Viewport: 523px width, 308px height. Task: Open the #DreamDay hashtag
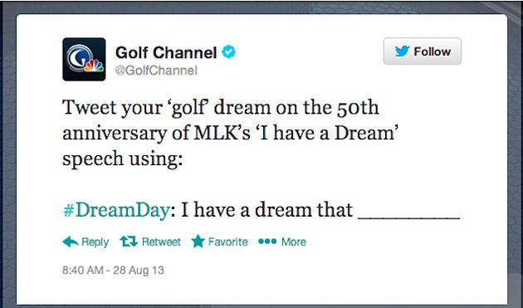tap(116, 210)
